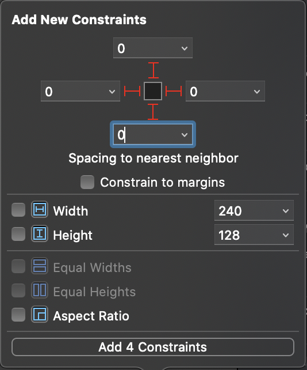The width and height of the screenshot is (307, 370).
Task: Open the left spacing value dropdown arrow
Action: pos(112,92)
